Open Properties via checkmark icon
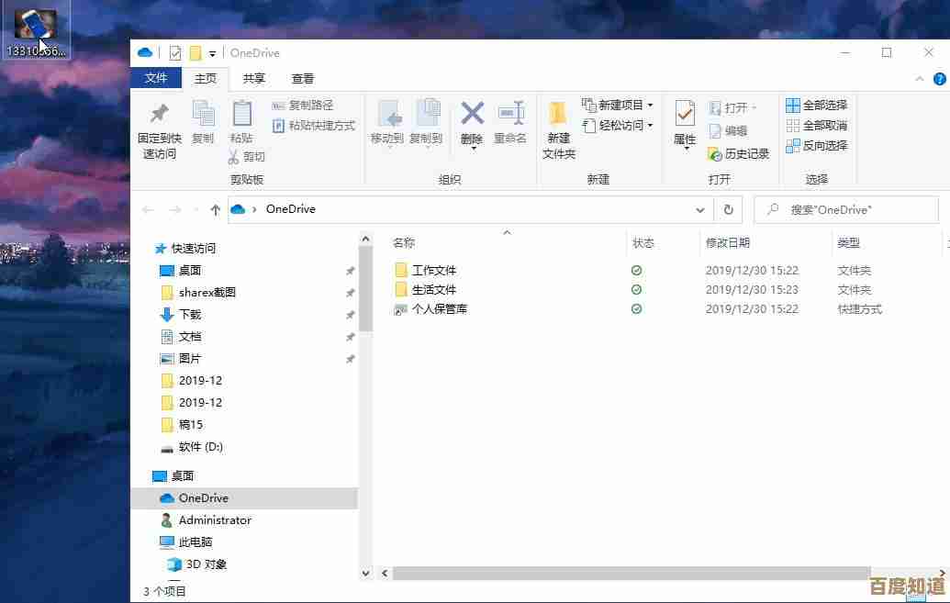950x603 pixels. (x=685, y=114)
